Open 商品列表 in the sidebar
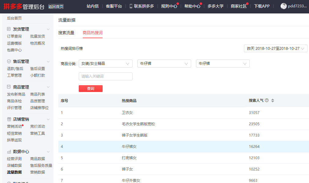 (38, 94)
